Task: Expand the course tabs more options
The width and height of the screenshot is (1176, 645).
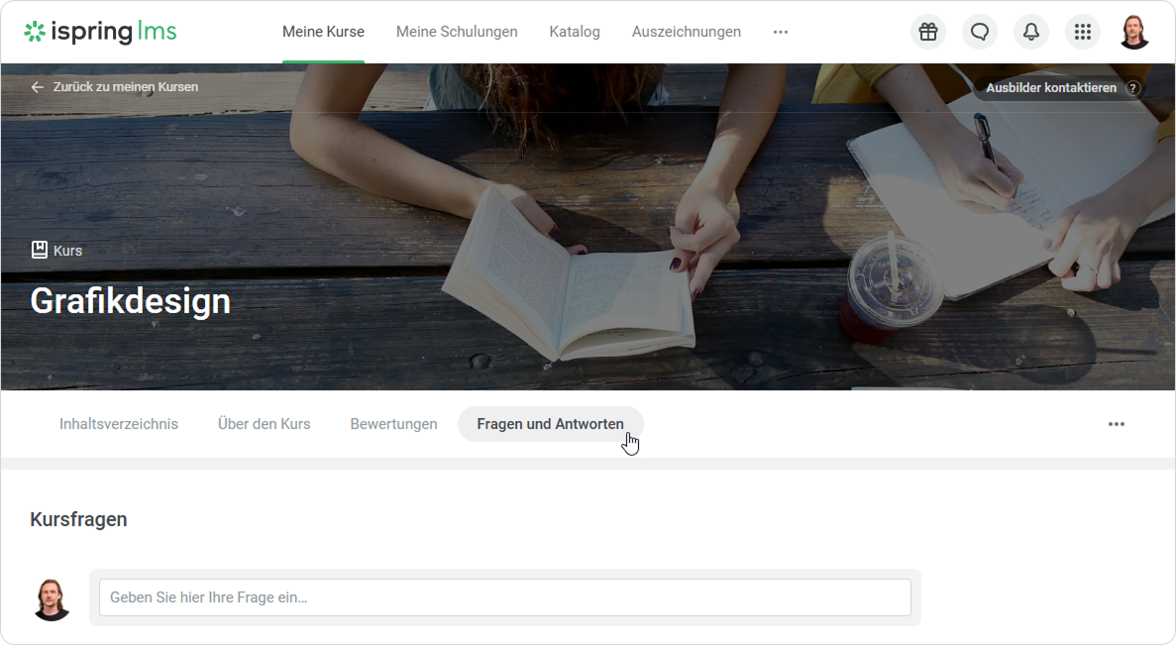Action: point(1116,424)
